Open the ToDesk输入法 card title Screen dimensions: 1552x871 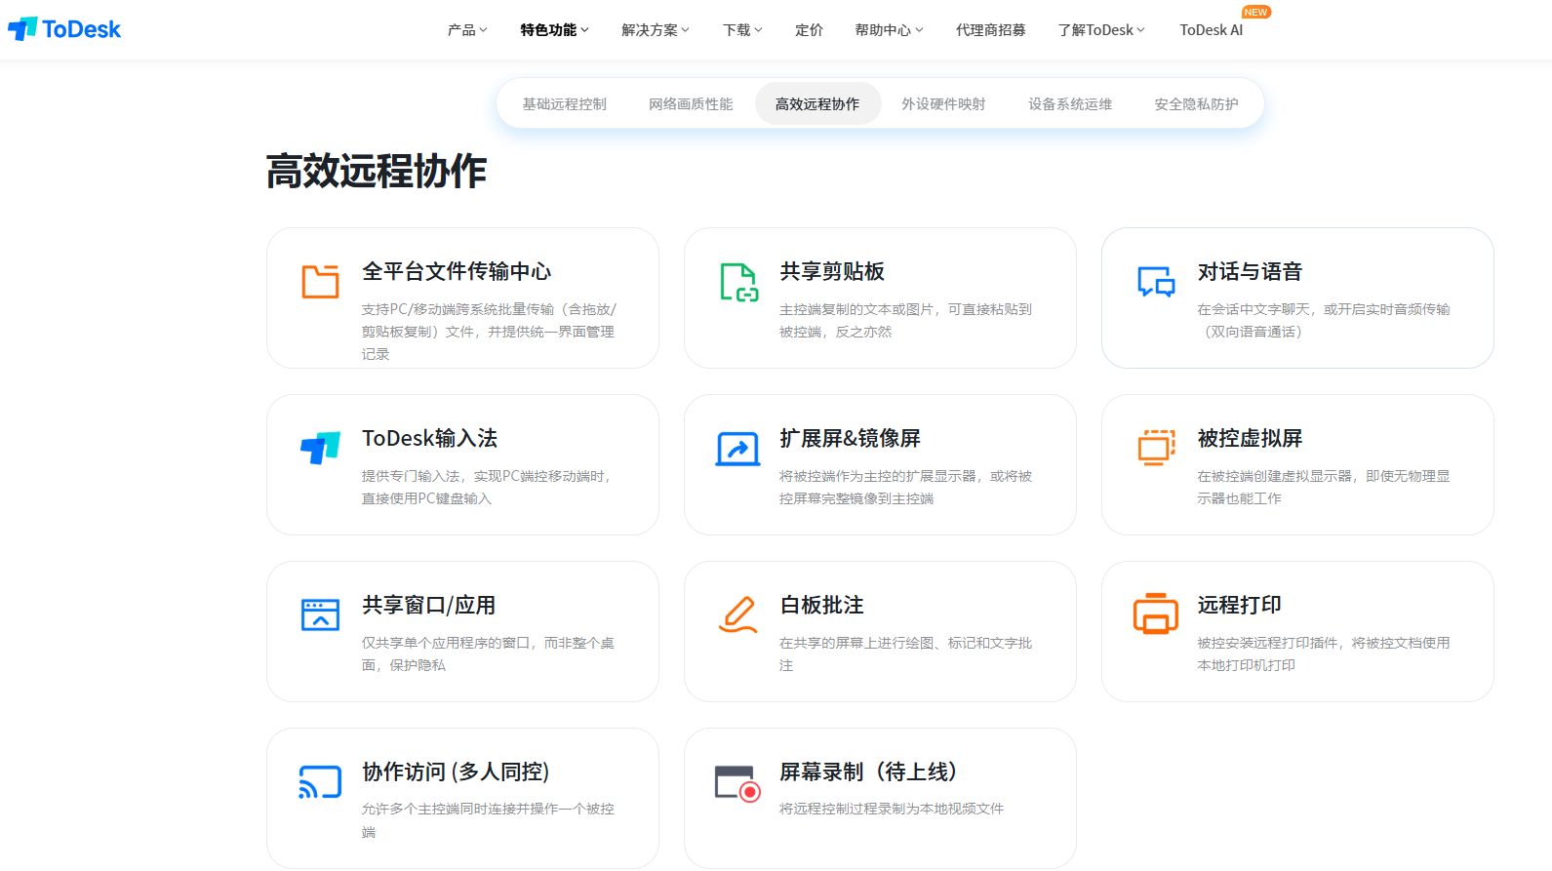429,438
